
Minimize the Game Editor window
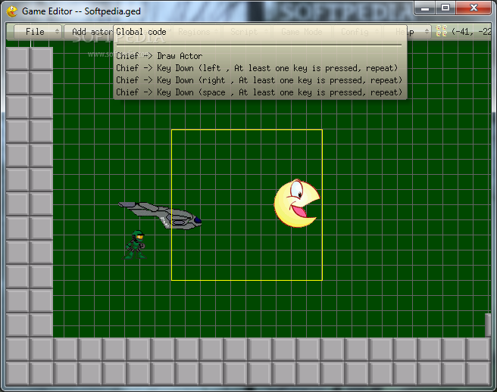click(x=425, y=8)
